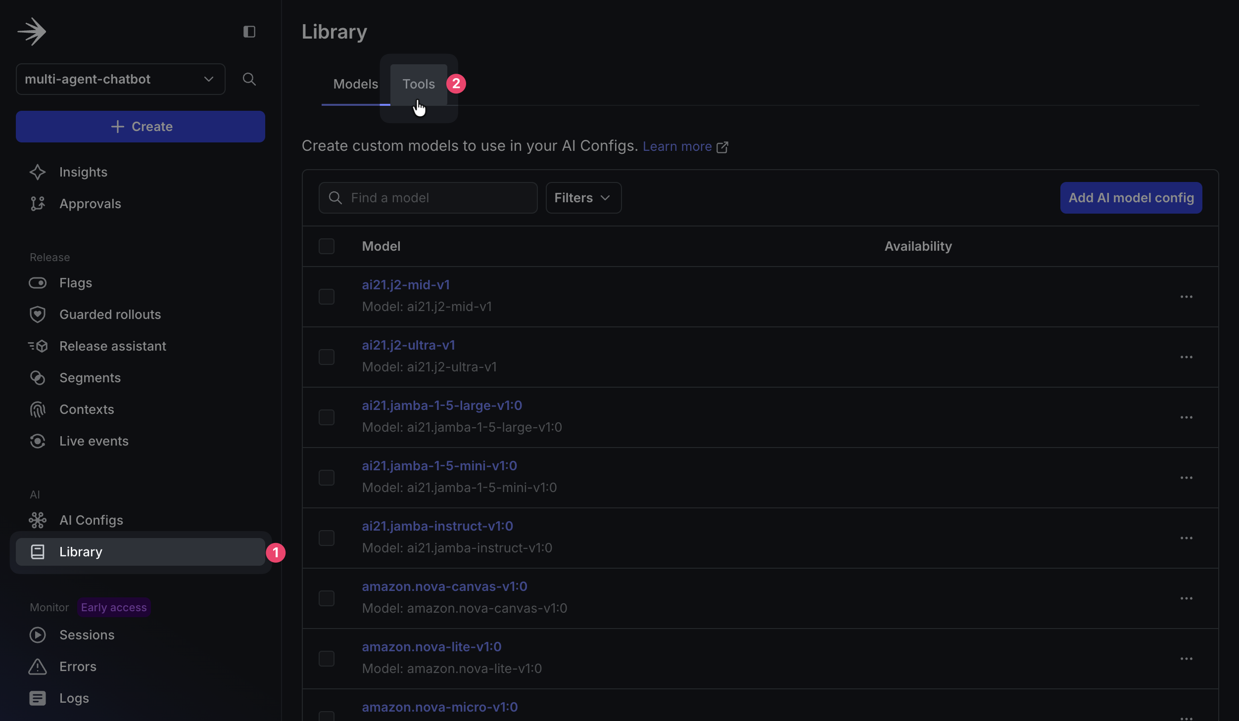This screenshot has width=1239, height=721.
Task: Check the select-all models checkbox
Action: click(x=327, y=246)
